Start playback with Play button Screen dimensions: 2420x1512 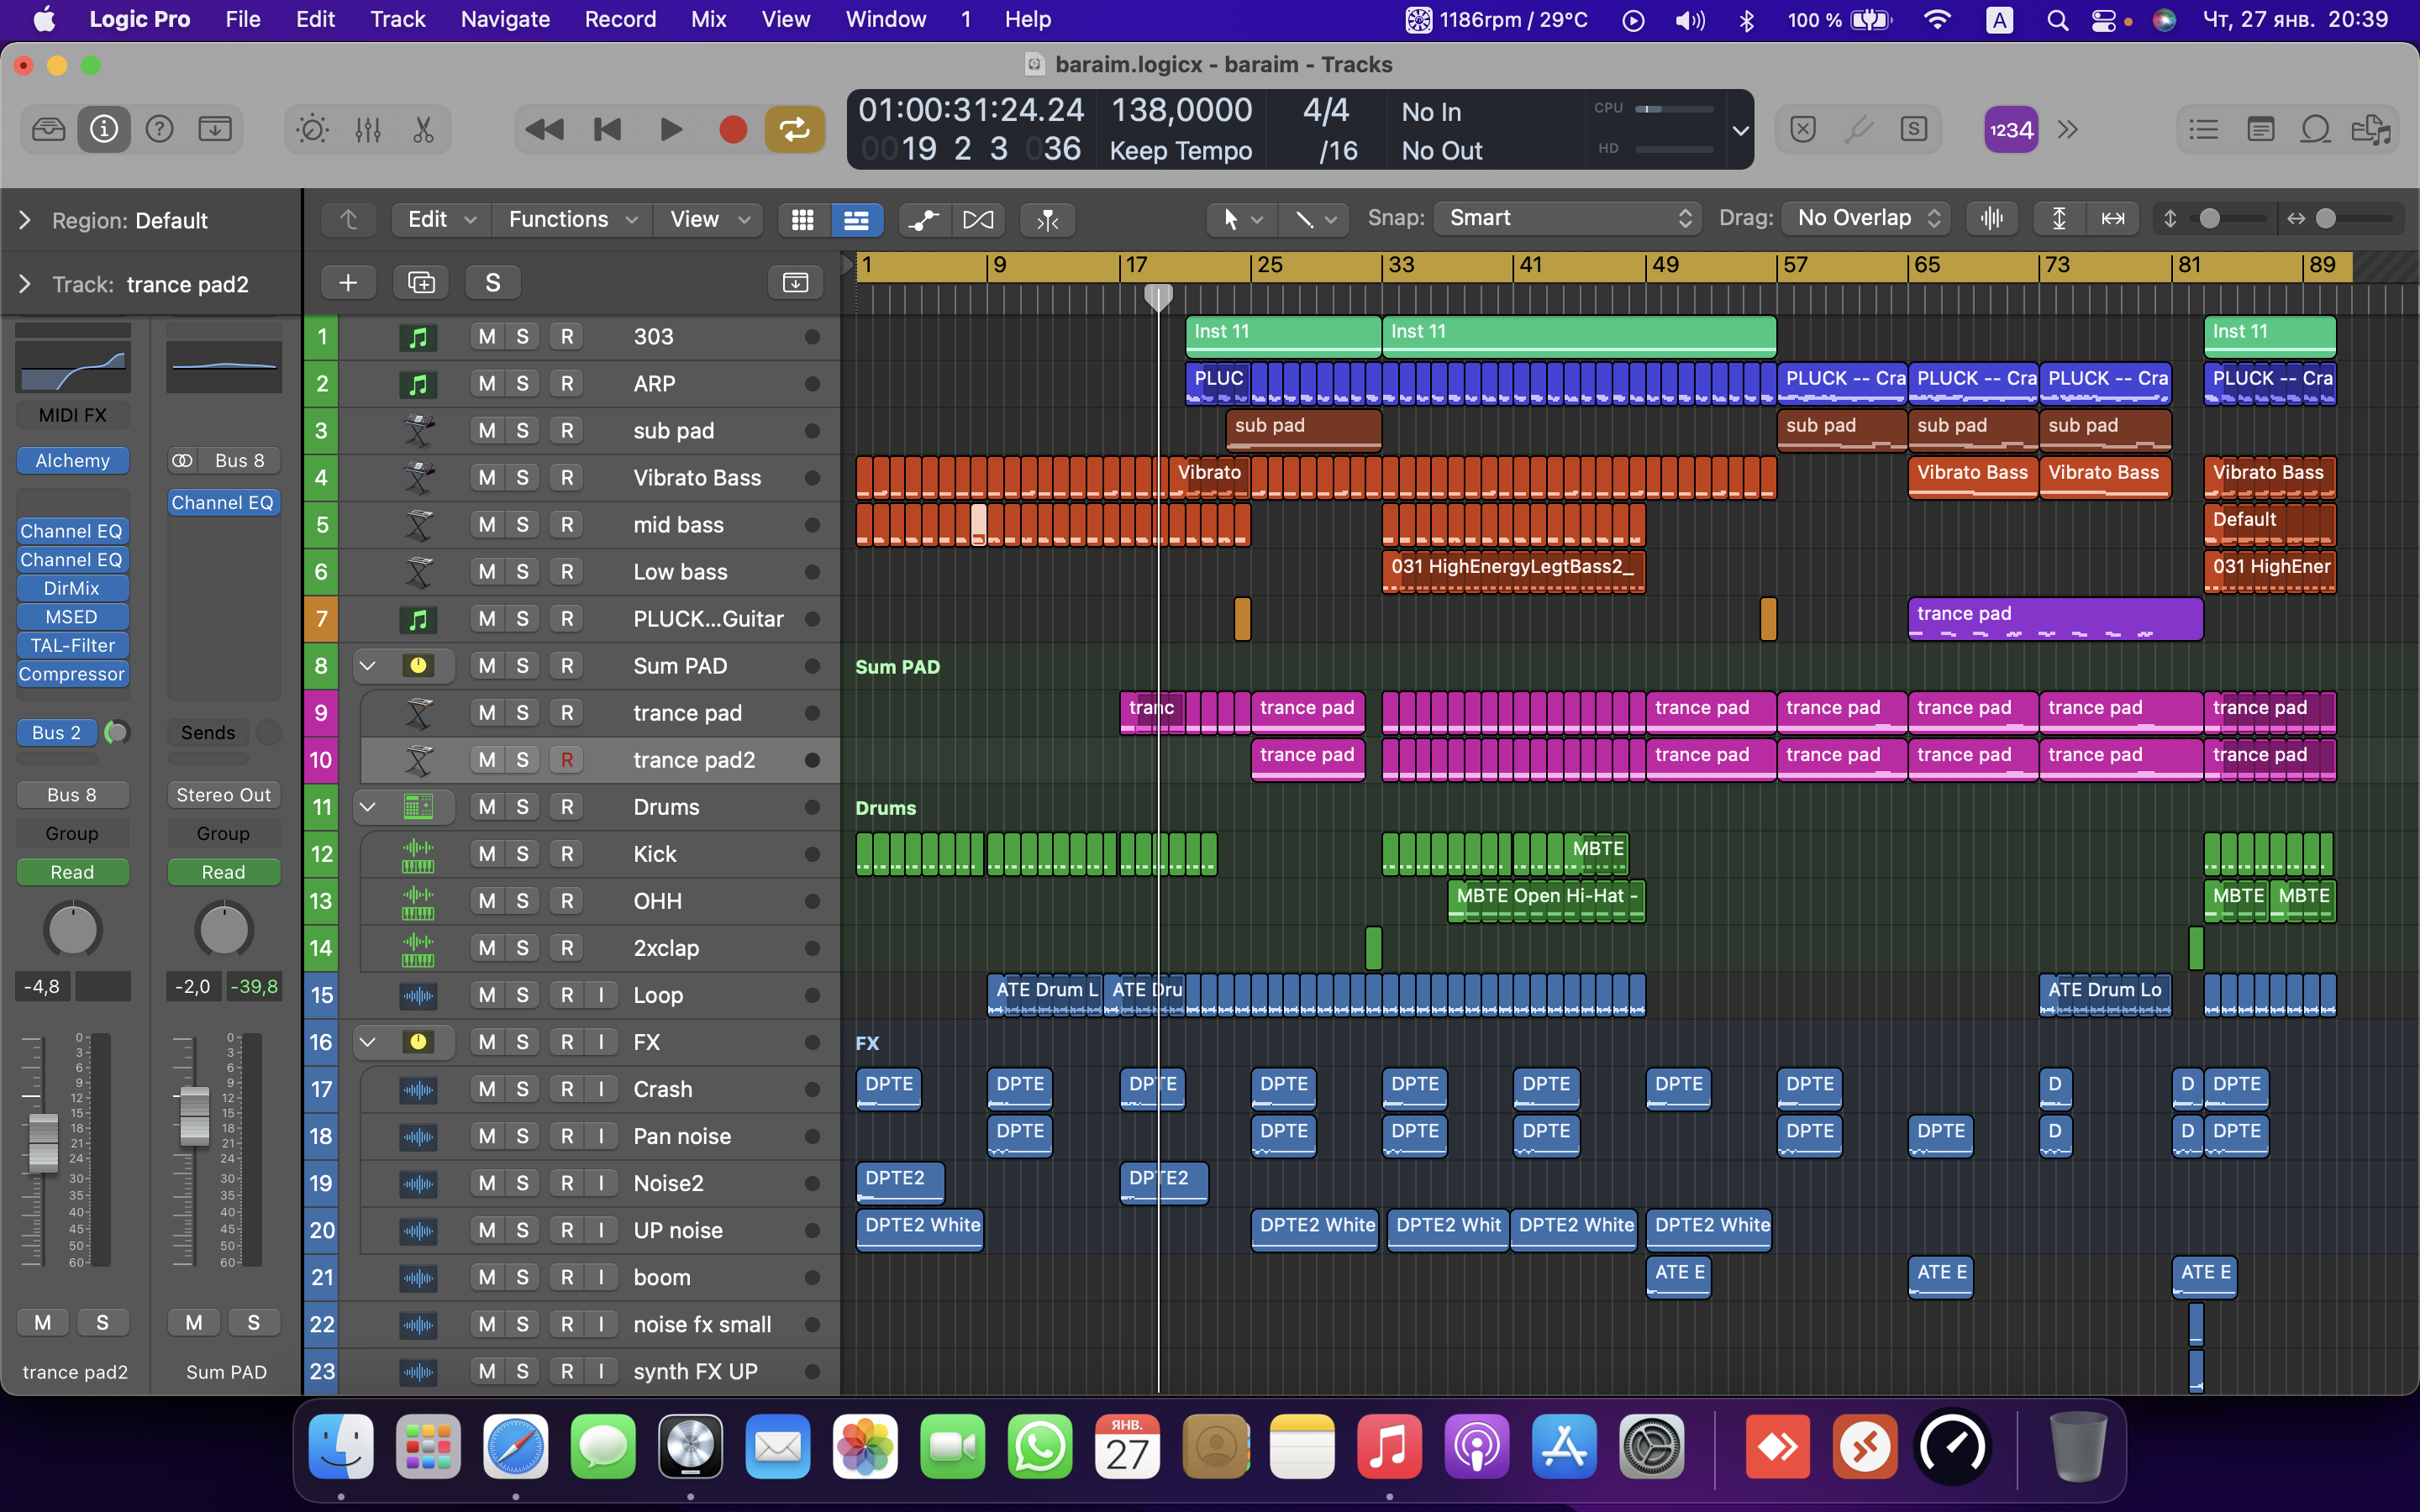coord(670,129)
